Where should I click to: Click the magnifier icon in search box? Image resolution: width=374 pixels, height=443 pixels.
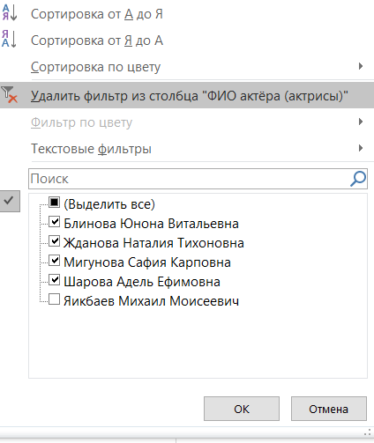click(358, 179)
